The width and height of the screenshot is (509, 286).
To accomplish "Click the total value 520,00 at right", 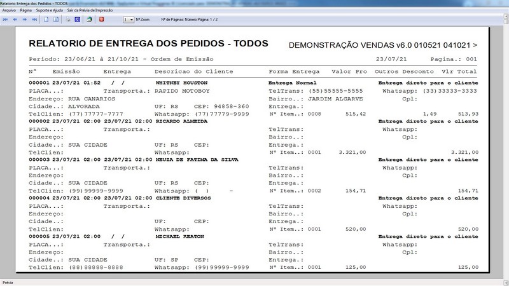I will [468, 229].
